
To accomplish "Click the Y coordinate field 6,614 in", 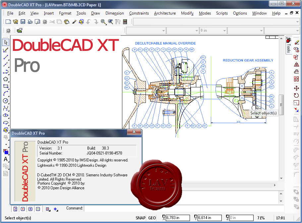I will point(210,218).
